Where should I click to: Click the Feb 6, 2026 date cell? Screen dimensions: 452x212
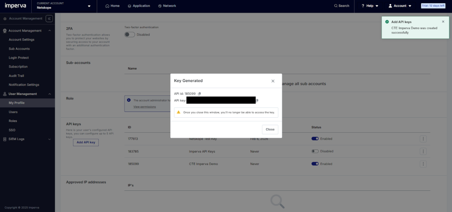(259, 139)
